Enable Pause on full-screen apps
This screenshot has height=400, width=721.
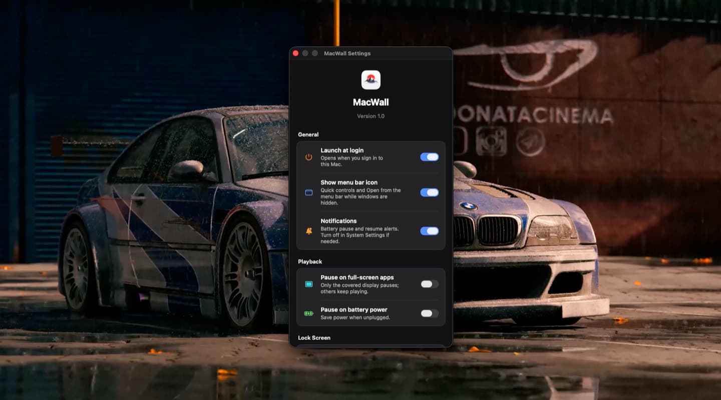pyautogui.click(x=430, y=284)
